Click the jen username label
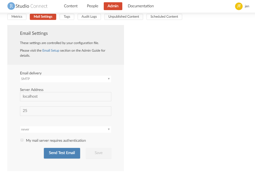The width and height of the screenshot is (255, 174). coord(247,6)
